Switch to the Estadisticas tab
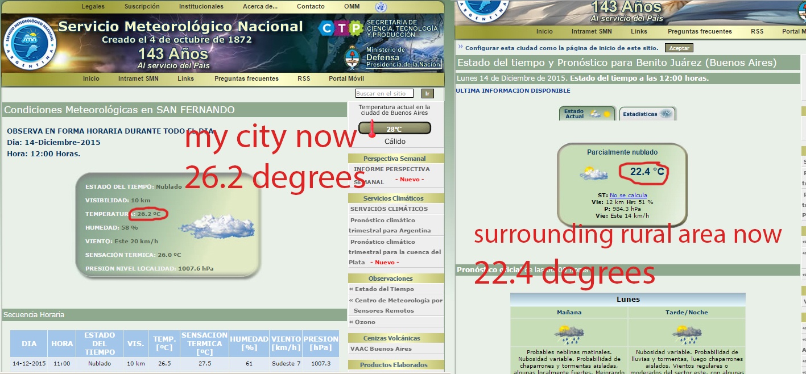Screen dimensions: 806x374 tap(647, 114)
